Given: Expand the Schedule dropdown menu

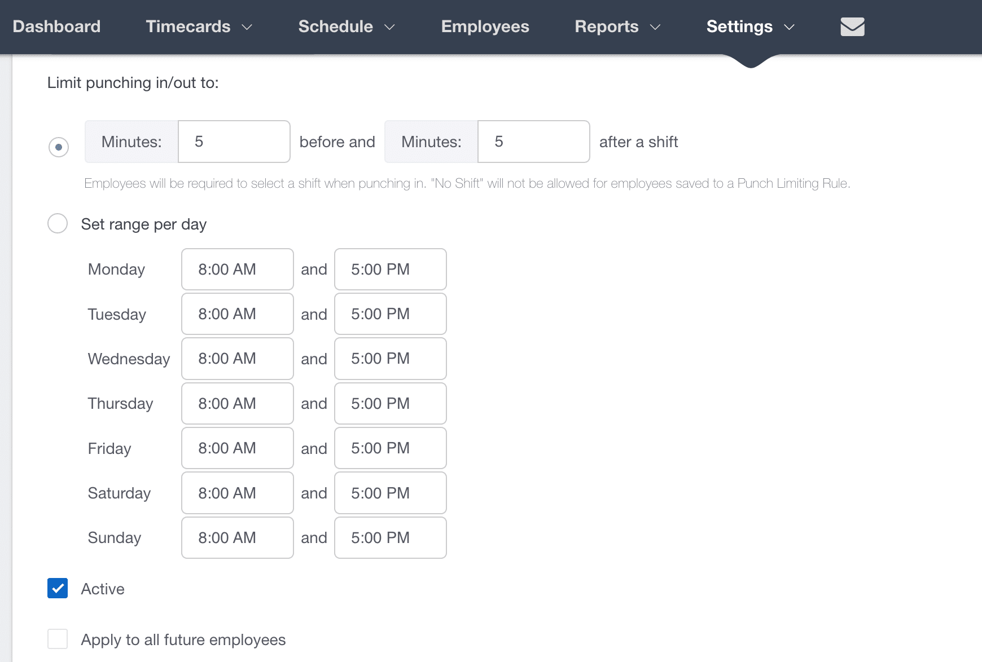Looking at the screenshot, I should coord(345,27).
